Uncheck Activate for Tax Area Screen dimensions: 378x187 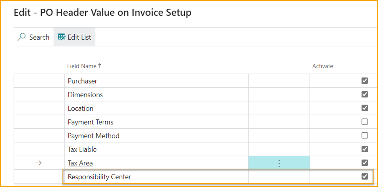(x=365, y=163)
